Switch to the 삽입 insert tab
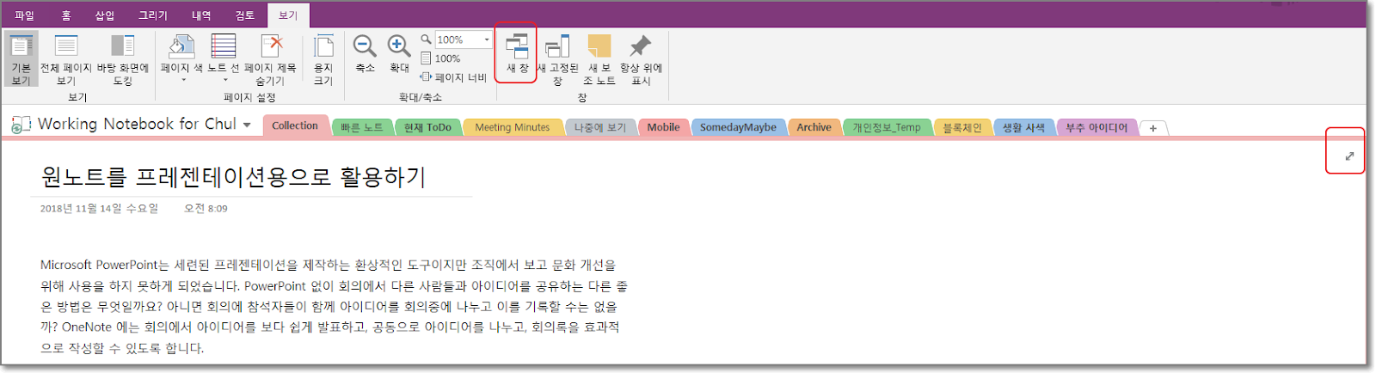The image size is (1376, 373). pos(105,15)
